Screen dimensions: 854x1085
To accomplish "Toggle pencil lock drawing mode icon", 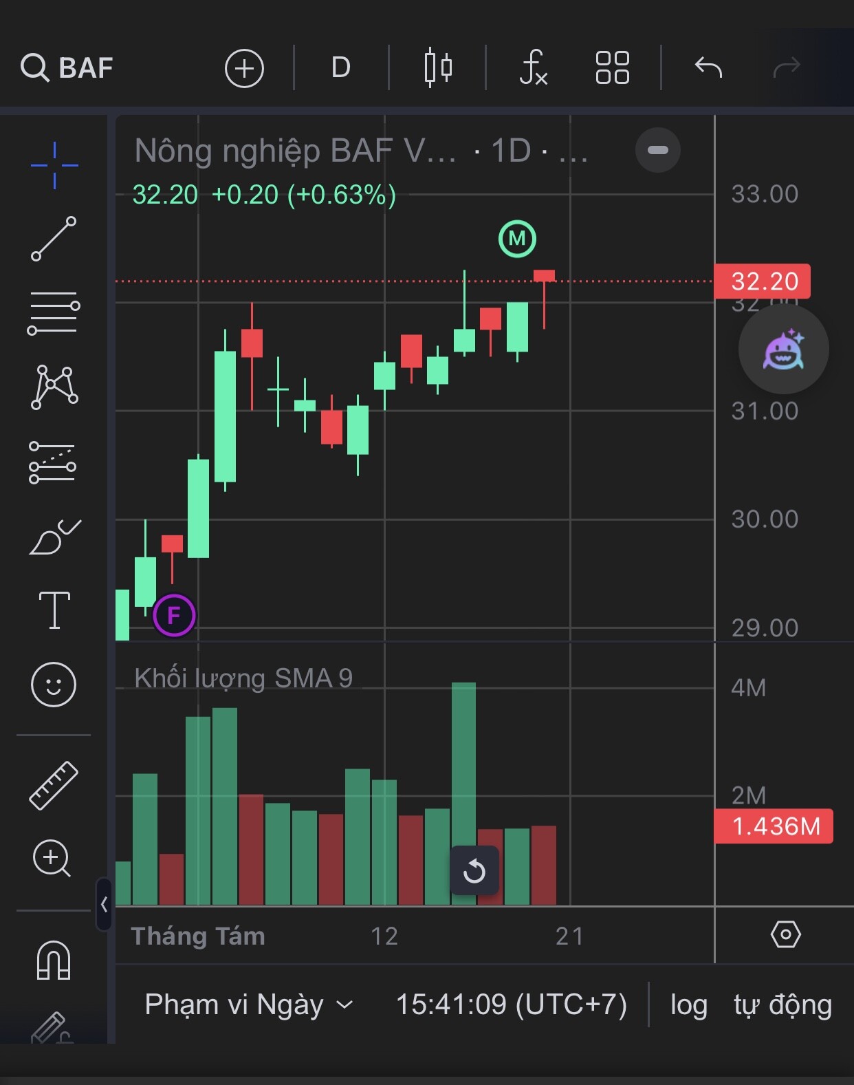I will pyautogui.click(x=52, y=1028).
